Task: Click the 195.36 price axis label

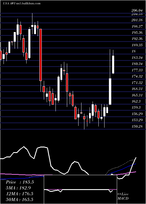Action: [137, 33]
